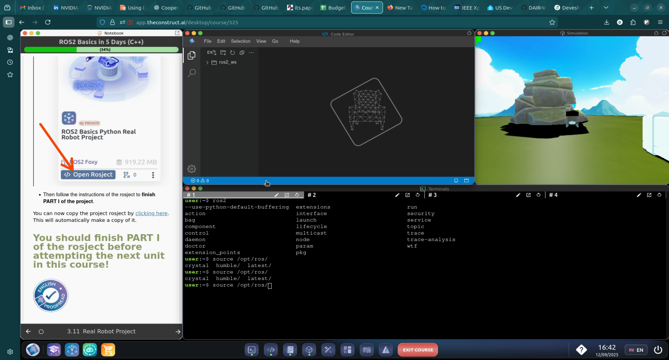Click the Explorer files icon in activity bar
The height and width of the screenshot is (360, 669).
point(192,55)
